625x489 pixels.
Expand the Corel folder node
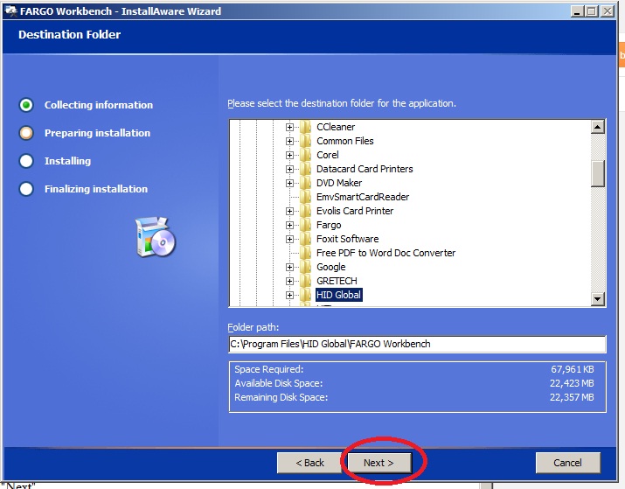[x=290, y=155]
